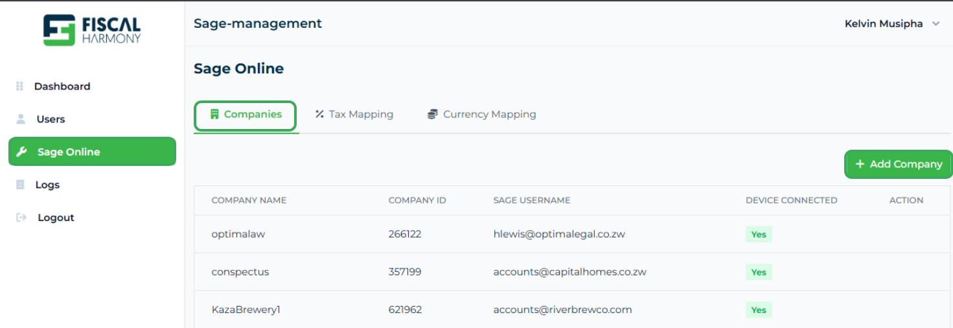The width and height of the screenshot is (953, 328).
Task: Click the Sage Online wrench icon
Action: [x=21, y=152]
